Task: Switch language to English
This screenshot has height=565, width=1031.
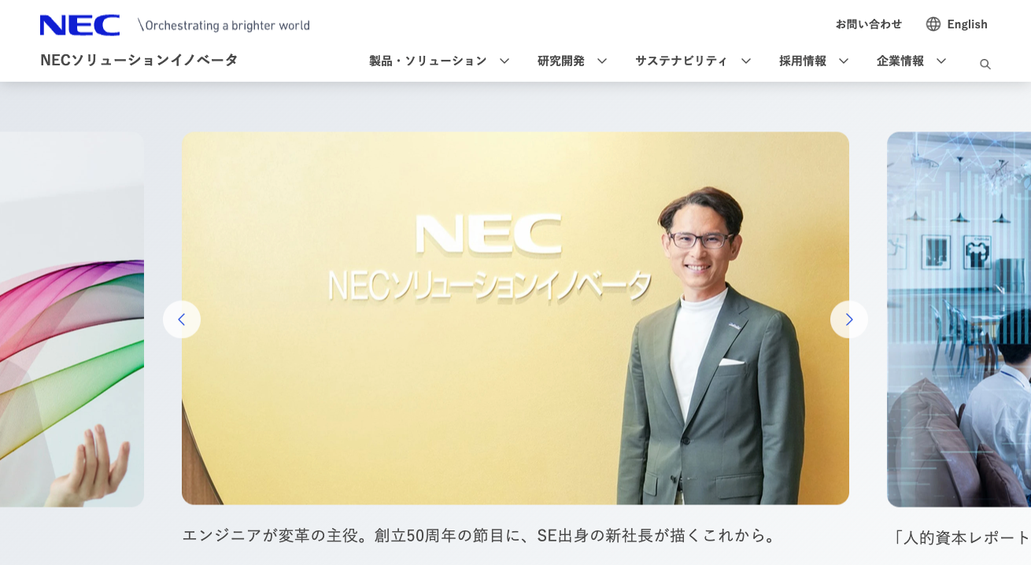Action: pyautogui.click(x=967, y=24)
